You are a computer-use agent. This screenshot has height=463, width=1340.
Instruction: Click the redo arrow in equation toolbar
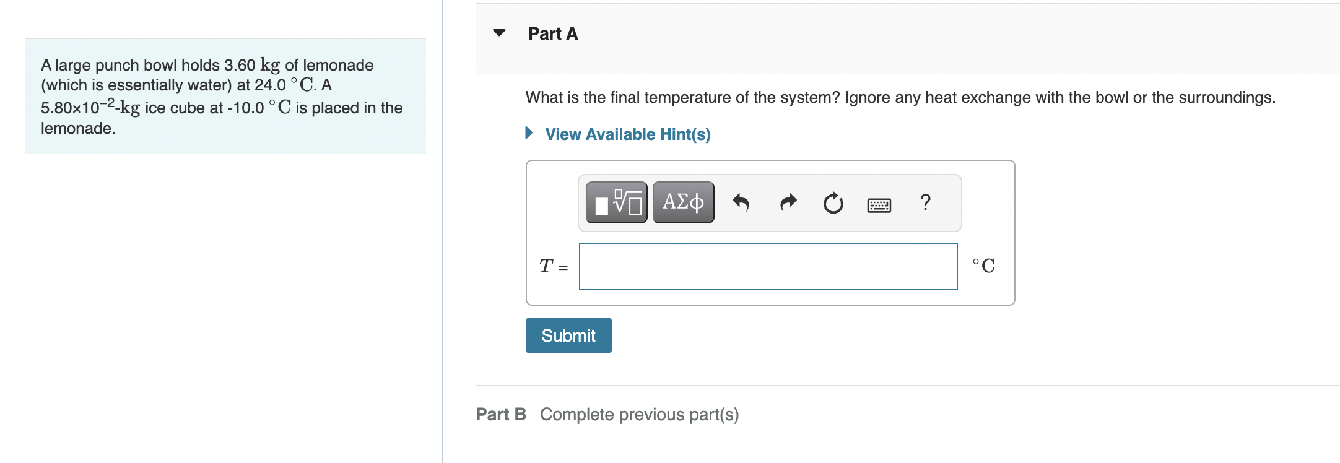coord(787,203)
